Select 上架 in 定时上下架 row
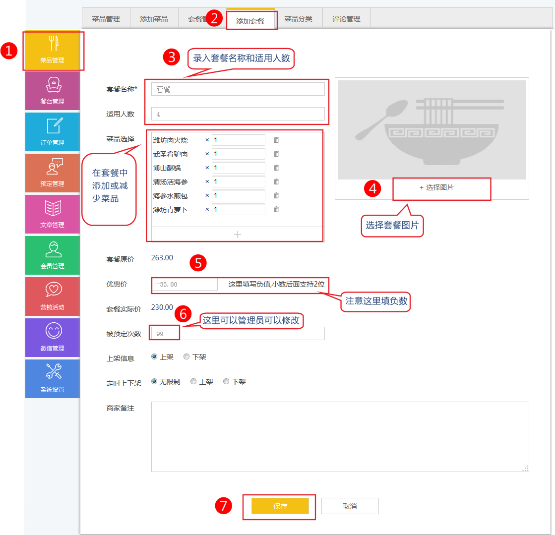The height and width of the screenshot is (535, 555). pos(194,382)
